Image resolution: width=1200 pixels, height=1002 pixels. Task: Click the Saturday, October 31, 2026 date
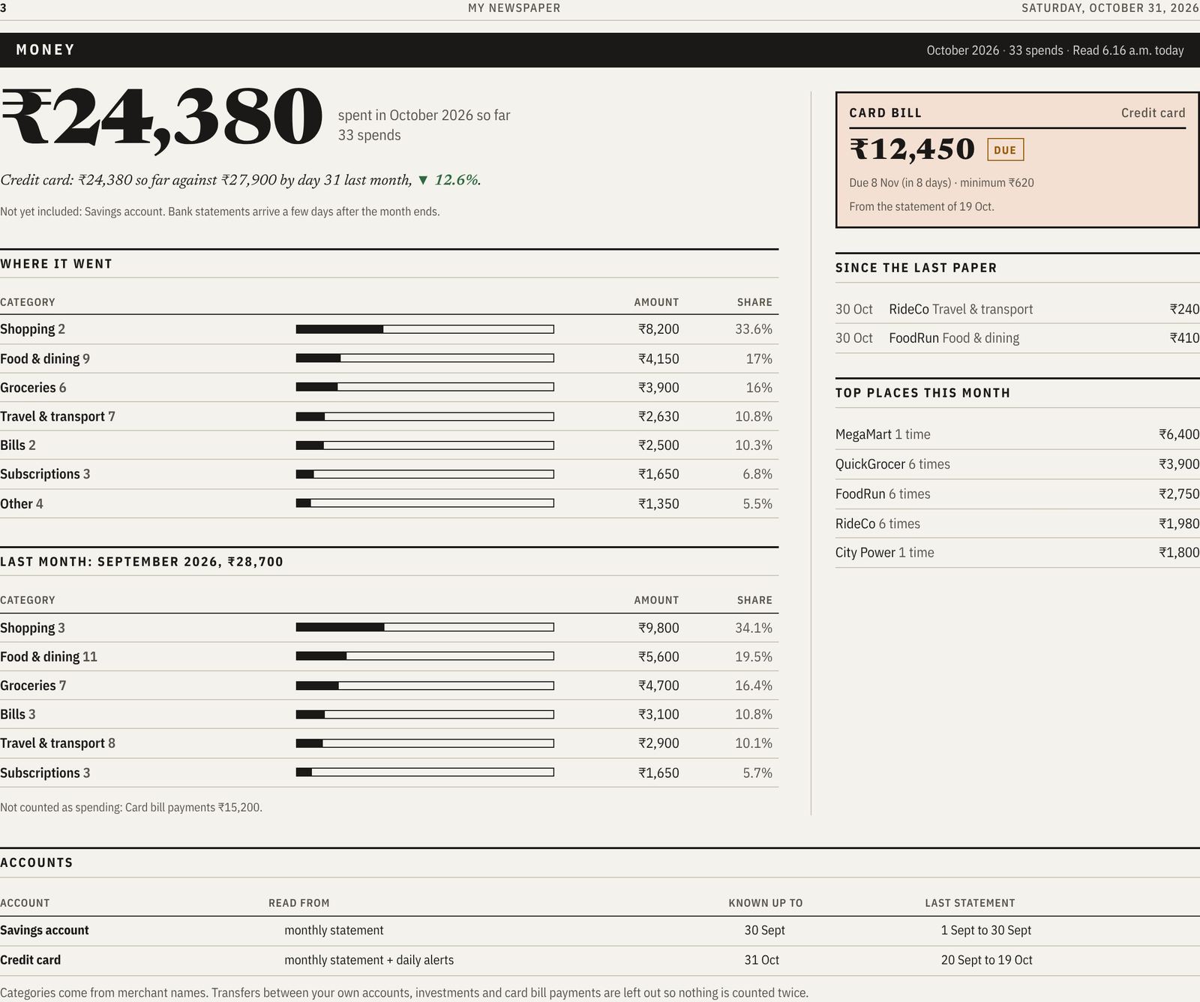(x=1110, y=8)
